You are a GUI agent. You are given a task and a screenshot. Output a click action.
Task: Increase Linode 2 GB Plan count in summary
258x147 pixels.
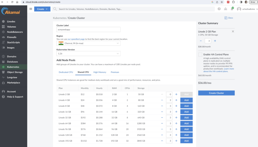click(x=215, y=41)
